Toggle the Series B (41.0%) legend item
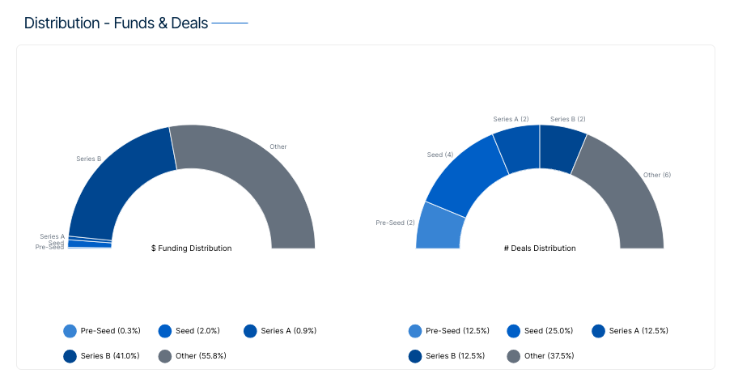 [102, 356]
